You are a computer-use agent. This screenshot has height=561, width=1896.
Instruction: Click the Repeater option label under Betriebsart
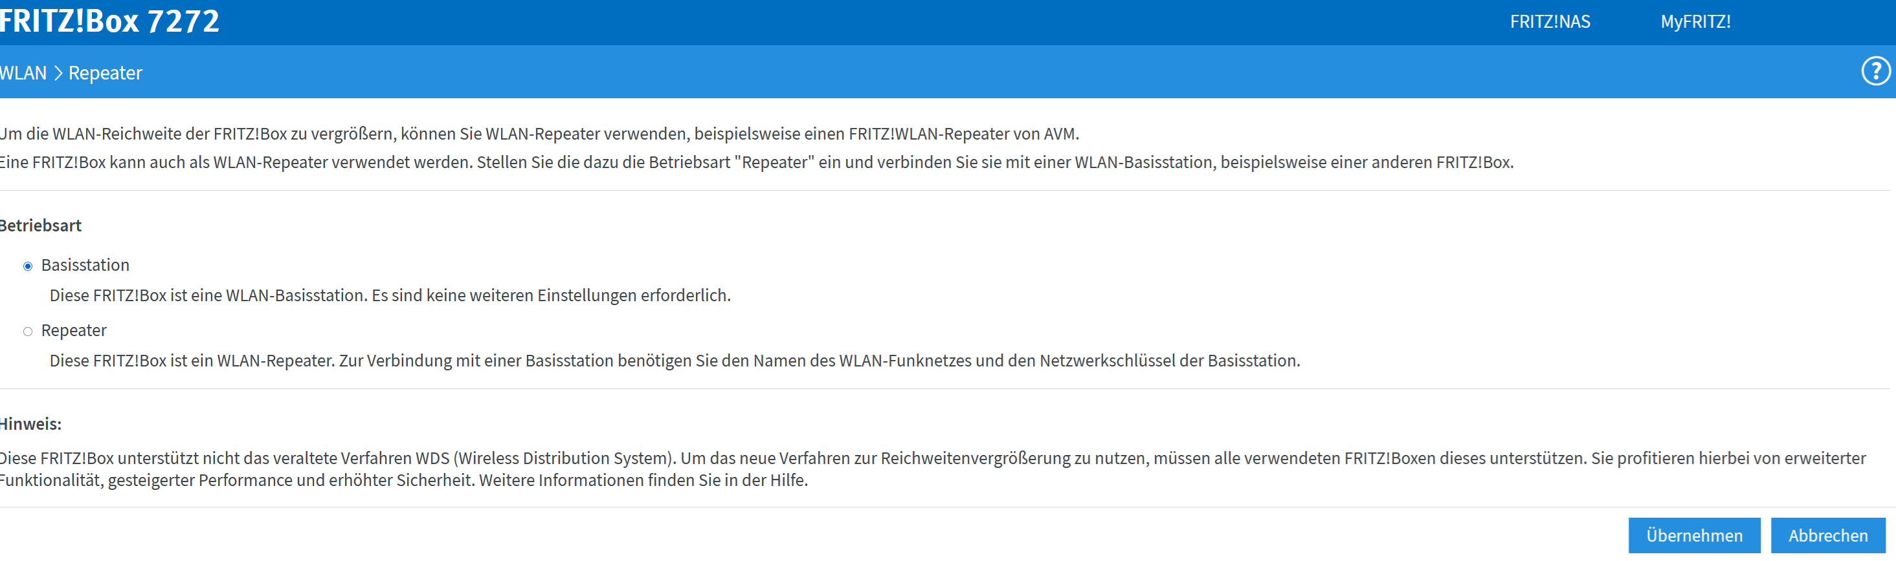tap(74, 331)
